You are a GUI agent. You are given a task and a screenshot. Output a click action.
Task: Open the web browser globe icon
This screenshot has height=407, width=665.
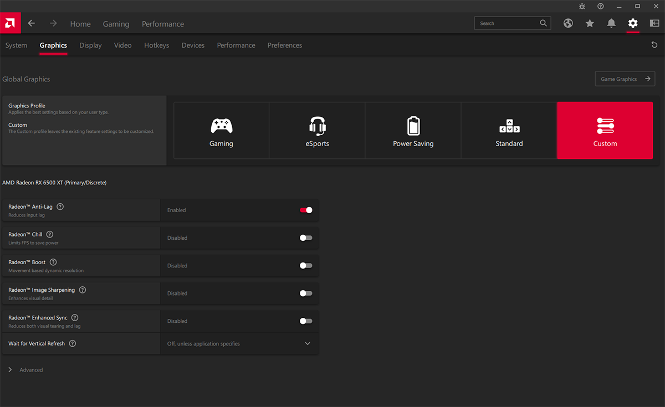(x=568, y=23)
